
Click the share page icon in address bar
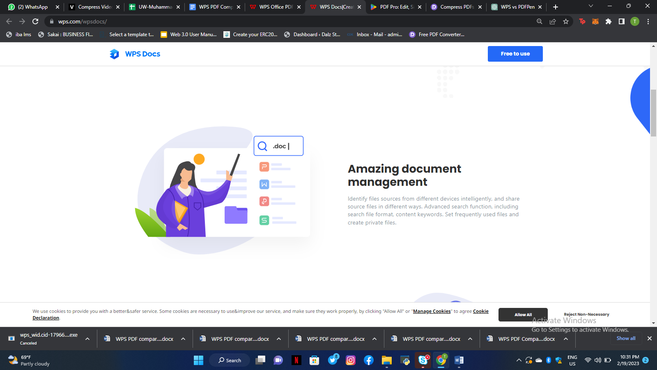[553, 21]
